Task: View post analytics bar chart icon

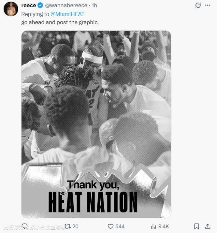Action: (x=153, y=226)
